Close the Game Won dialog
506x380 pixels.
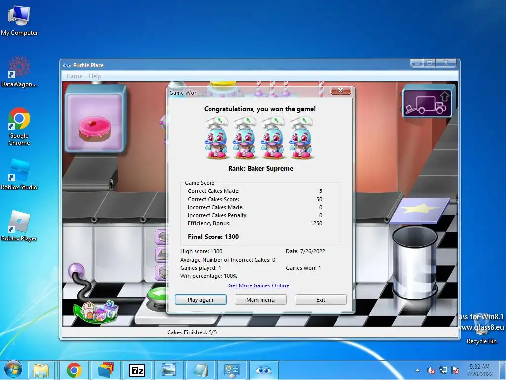(340, 90)
